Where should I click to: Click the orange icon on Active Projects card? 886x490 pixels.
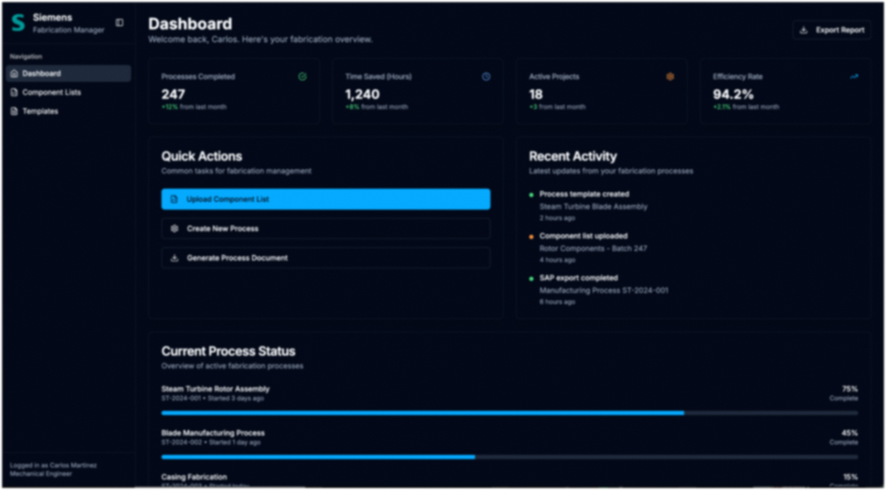[x=670, y=77]
